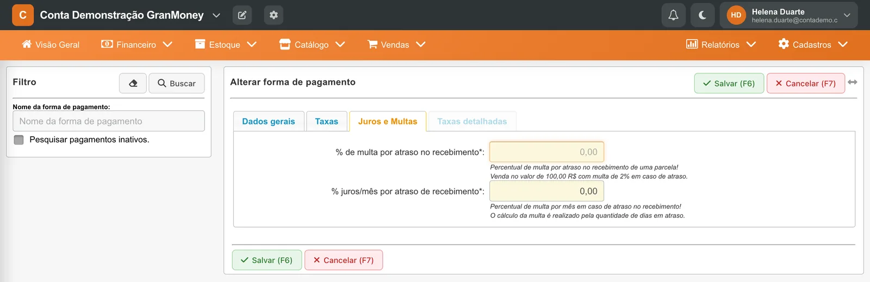
Task: Click the Cadastros gear icon
Action: click(784, 44)
